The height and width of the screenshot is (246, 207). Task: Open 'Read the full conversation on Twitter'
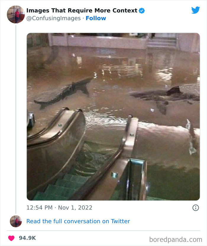(78, 221)
